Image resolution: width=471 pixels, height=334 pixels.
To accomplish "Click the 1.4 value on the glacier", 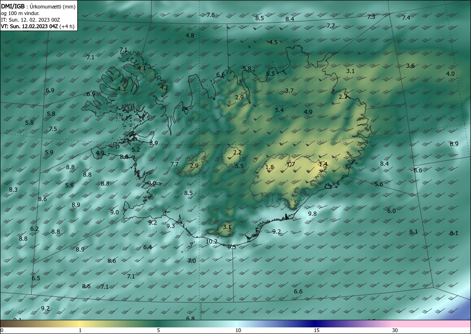I will tap(323, 164).
